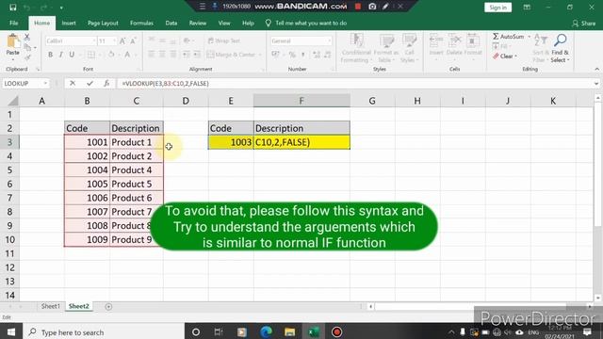Click the Ribbon Display Options icon
This screenshot has width=603, height=339.
pos(527,8)
